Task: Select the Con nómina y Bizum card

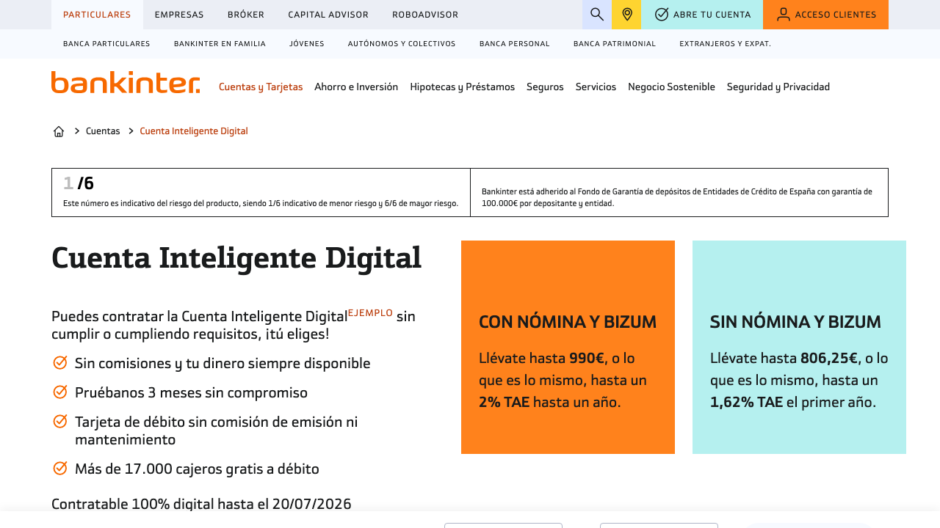Action: (568, 347)
